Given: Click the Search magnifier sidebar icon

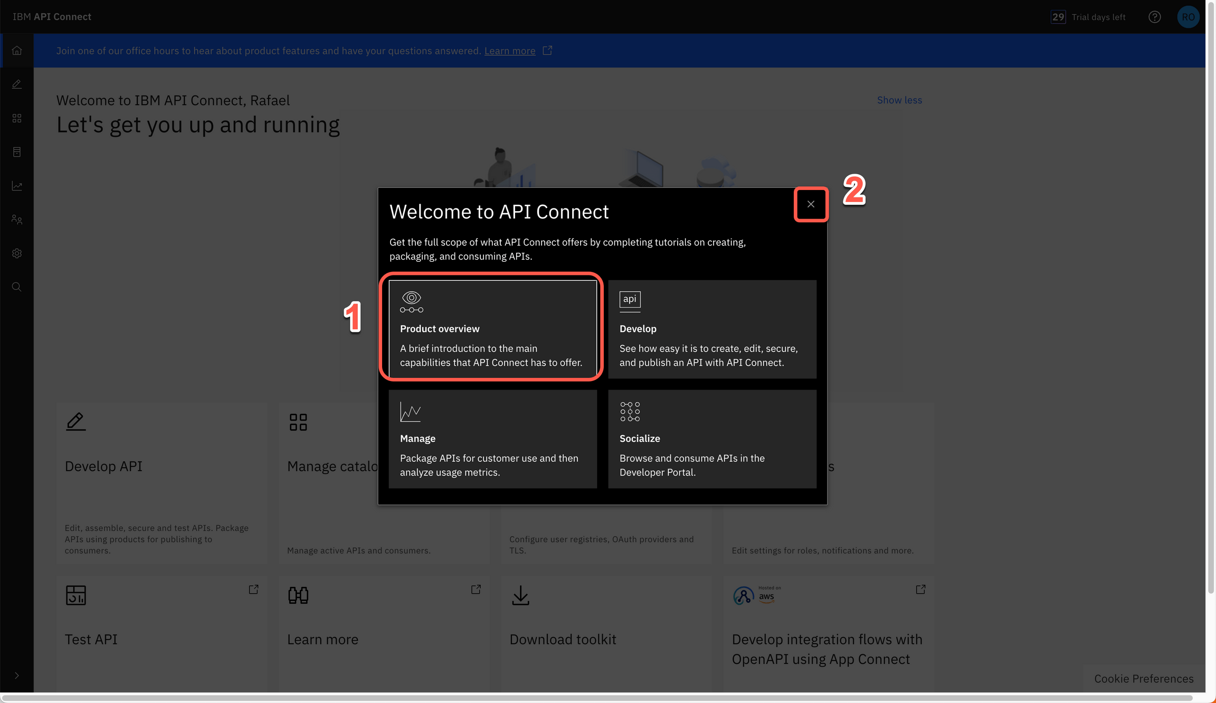Looking at the screenshot, I should point(17,287).
